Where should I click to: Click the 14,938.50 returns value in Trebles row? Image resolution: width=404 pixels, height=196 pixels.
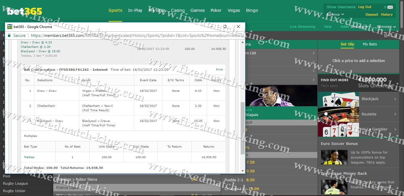click(x=209, y=157)
